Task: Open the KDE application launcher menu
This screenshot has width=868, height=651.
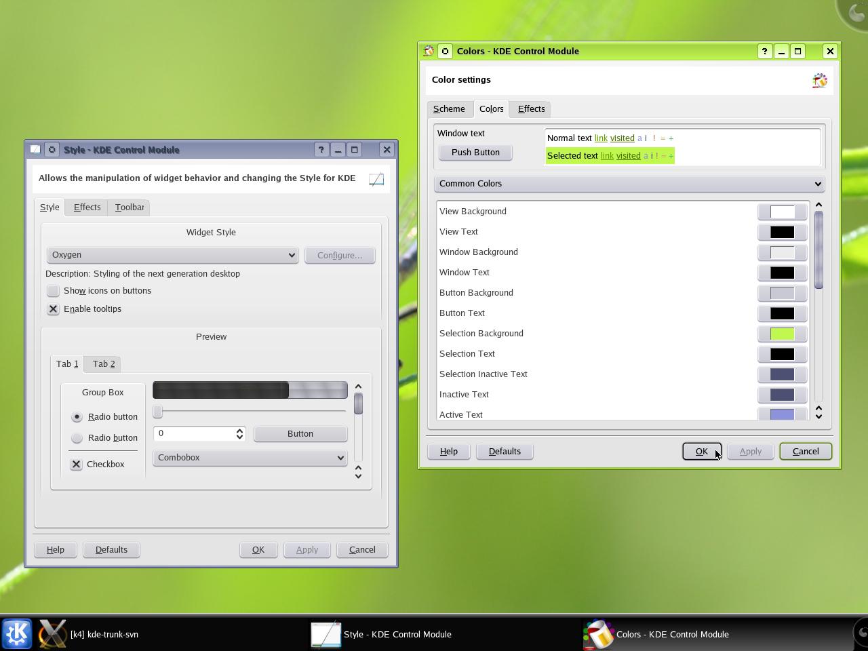Action: [16, 634]
